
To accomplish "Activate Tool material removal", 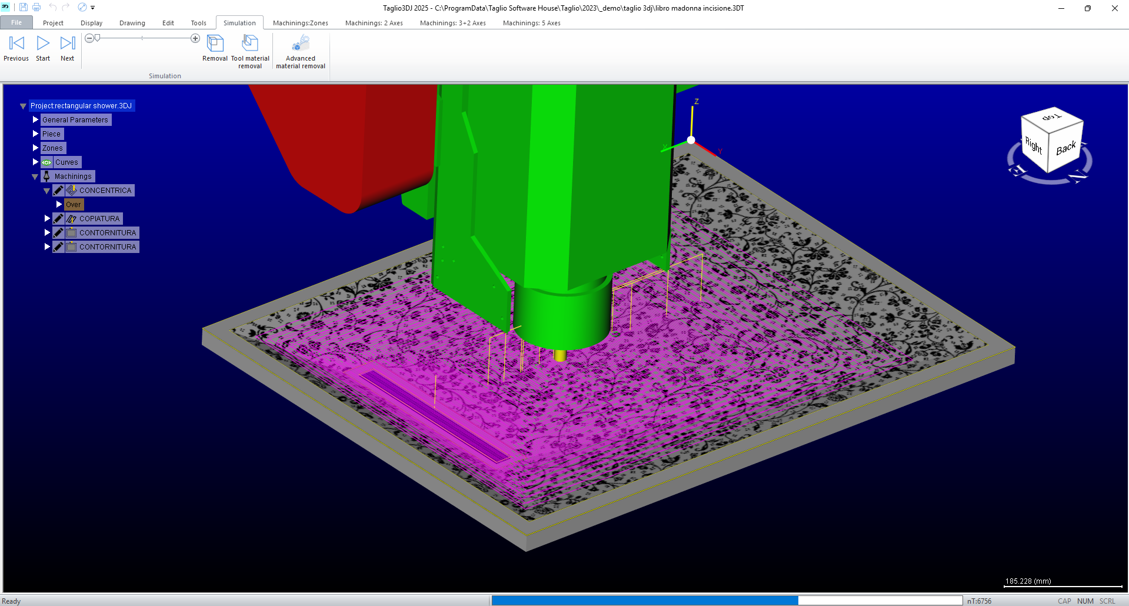I will point(250,44).
